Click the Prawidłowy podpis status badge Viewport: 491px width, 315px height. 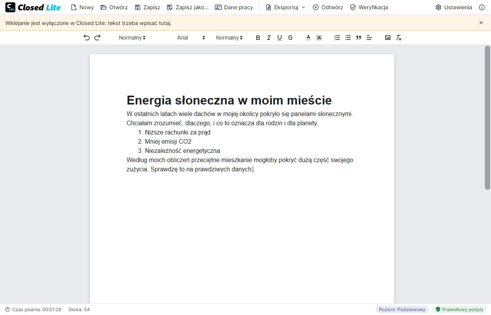pyautogui.click(x=459, y=309)
